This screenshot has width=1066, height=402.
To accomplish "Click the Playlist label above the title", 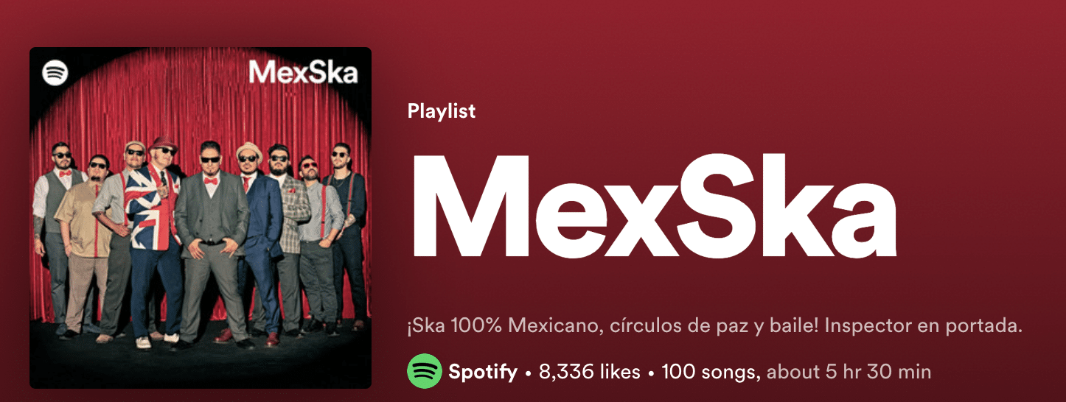I will 441,111.
